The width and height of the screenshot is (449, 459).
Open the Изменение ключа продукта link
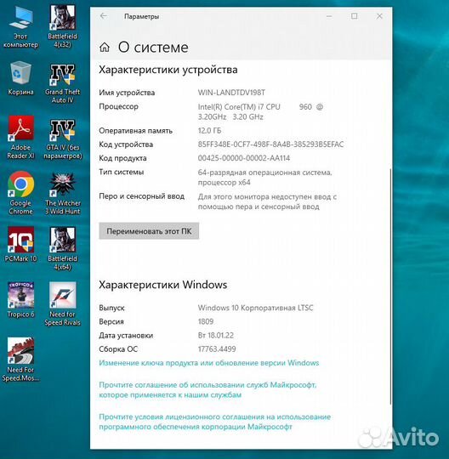209,363
